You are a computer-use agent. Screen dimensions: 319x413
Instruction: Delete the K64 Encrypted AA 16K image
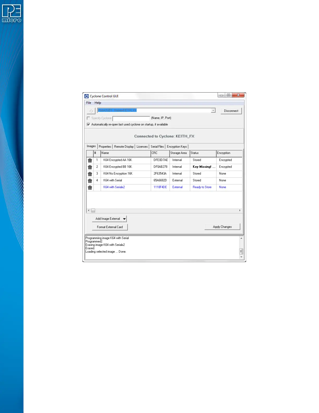(x=90, y=160)
